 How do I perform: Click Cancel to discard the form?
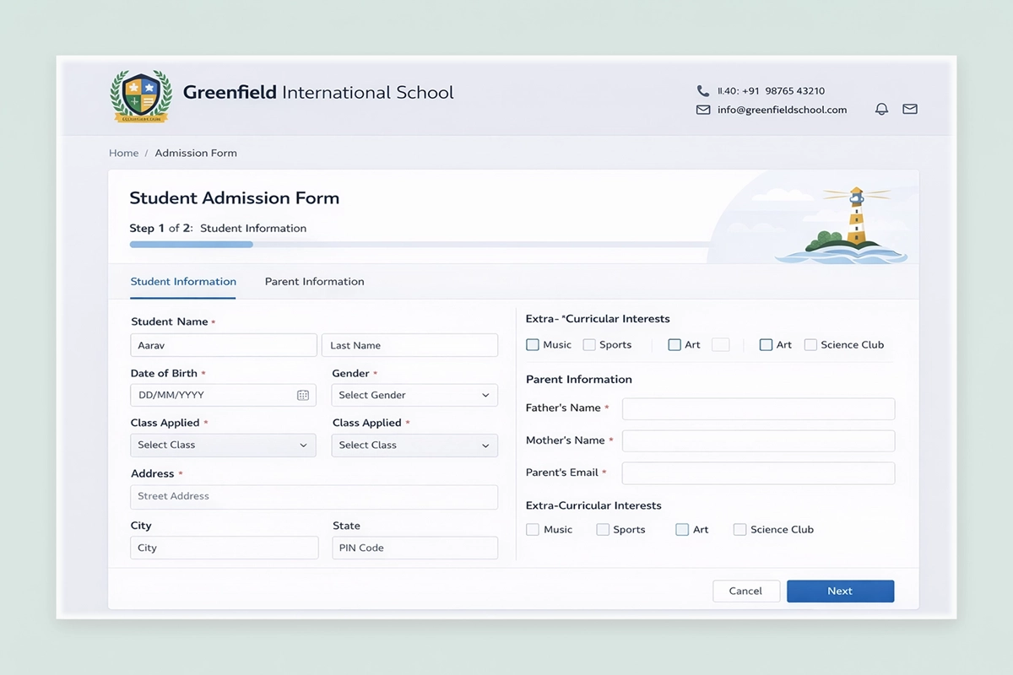tap(746, 591)
